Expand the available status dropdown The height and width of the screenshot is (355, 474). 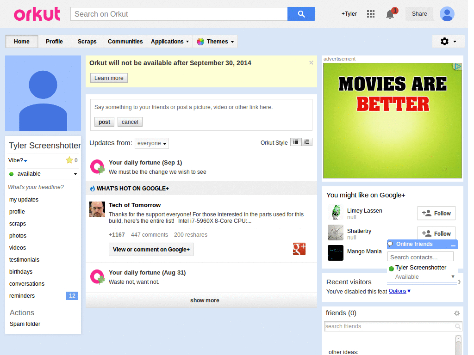(75, 174)
